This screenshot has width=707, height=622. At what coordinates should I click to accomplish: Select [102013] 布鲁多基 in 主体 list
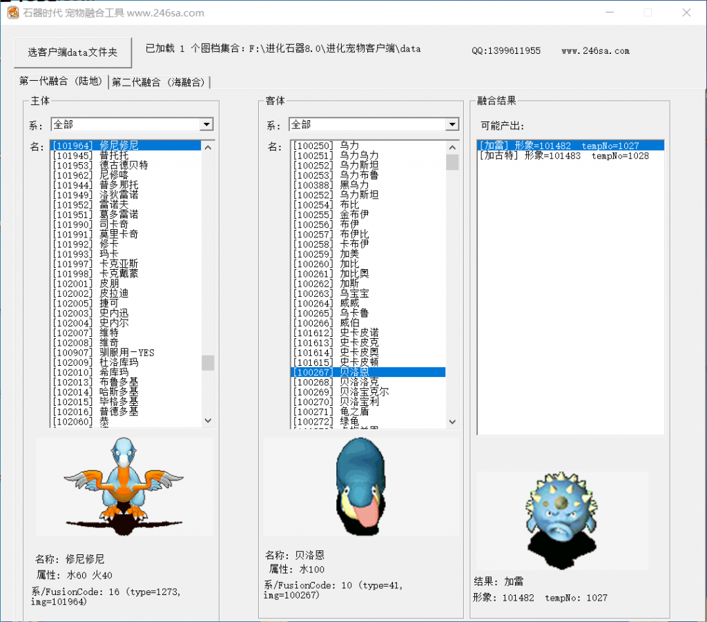pyautogui.click(x=126, y=382)
